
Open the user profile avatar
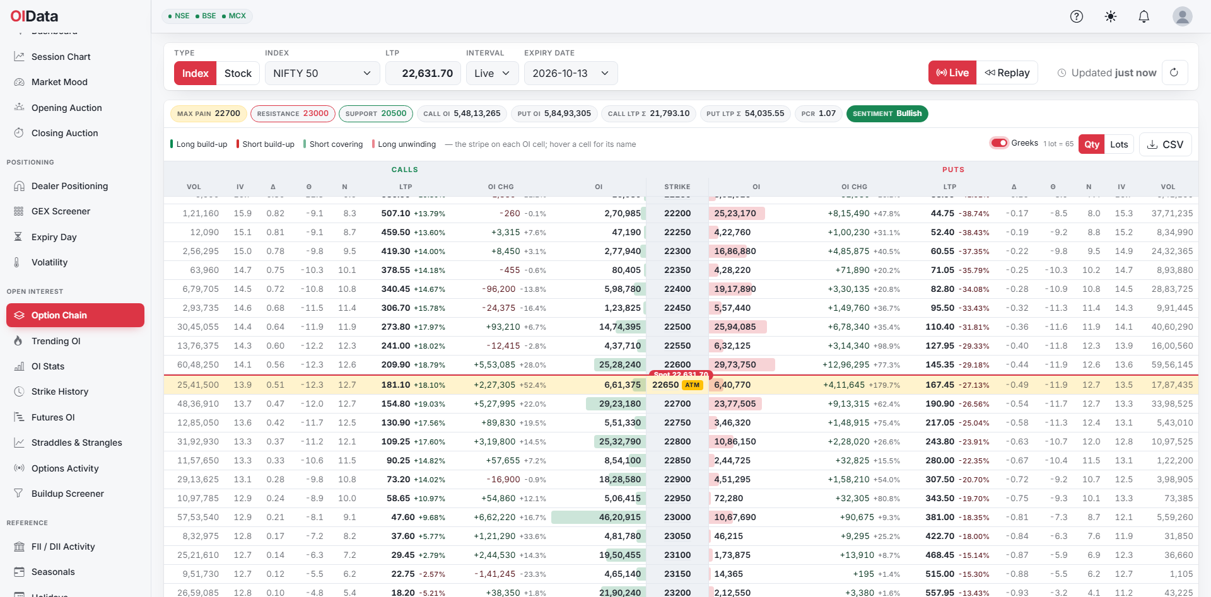click(x=1183, y=16)
